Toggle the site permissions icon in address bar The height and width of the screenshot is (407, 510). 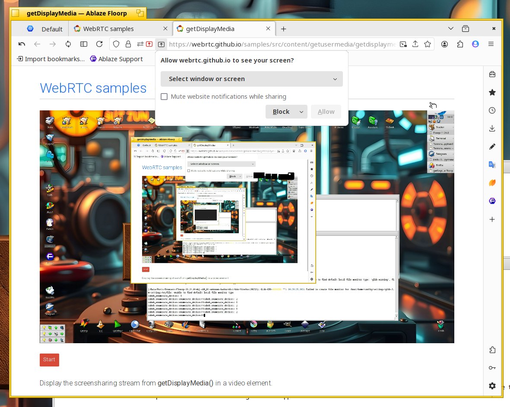[140, 44]
